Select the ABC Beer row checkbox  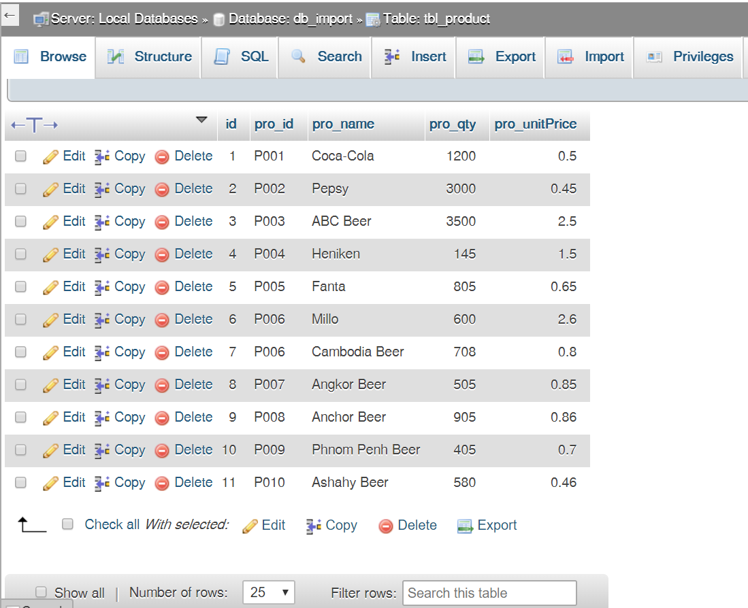tap(20, 221)
